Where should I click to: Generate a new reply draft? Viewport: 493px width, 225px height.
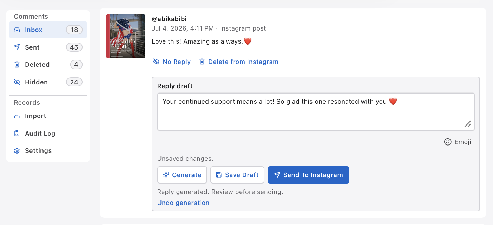click(182, 175)
